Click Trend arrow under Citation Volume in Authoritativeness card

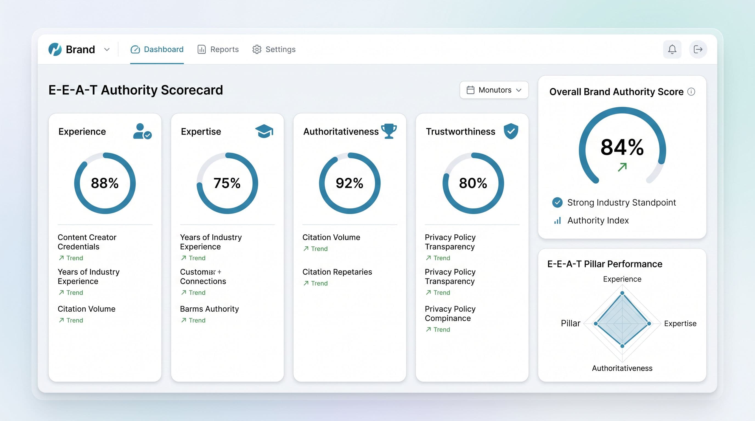306,249
